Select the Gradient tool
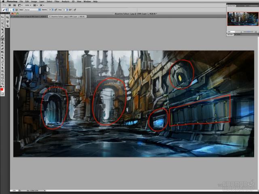The image size is (259, 194). (2, 52)
